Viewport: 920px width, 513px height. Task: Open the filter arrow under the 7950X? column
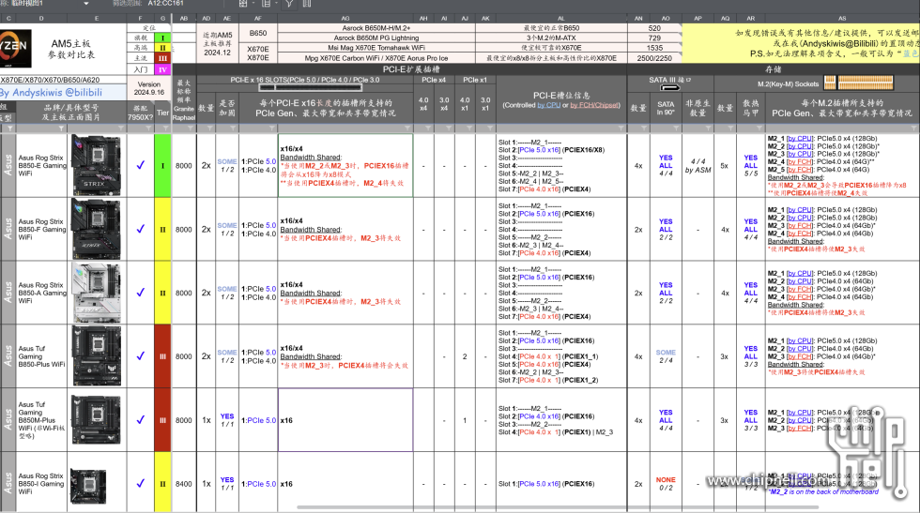click(149, 128)
